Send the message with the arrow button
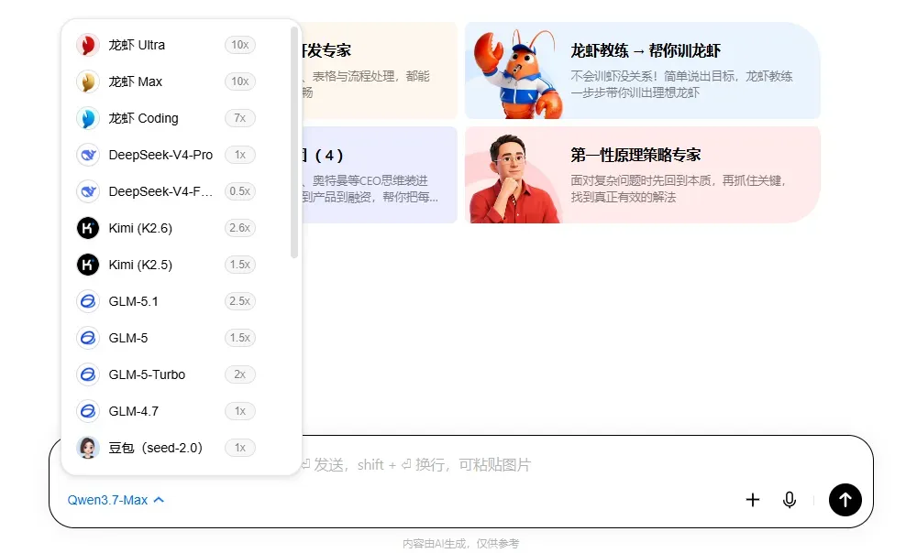Viewport: 917px width, 553px height. (845, 500)
